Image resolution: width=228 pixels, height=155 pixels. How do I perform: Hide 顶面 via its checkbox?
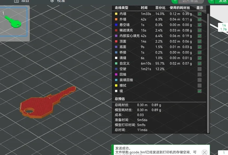point(200,41)
